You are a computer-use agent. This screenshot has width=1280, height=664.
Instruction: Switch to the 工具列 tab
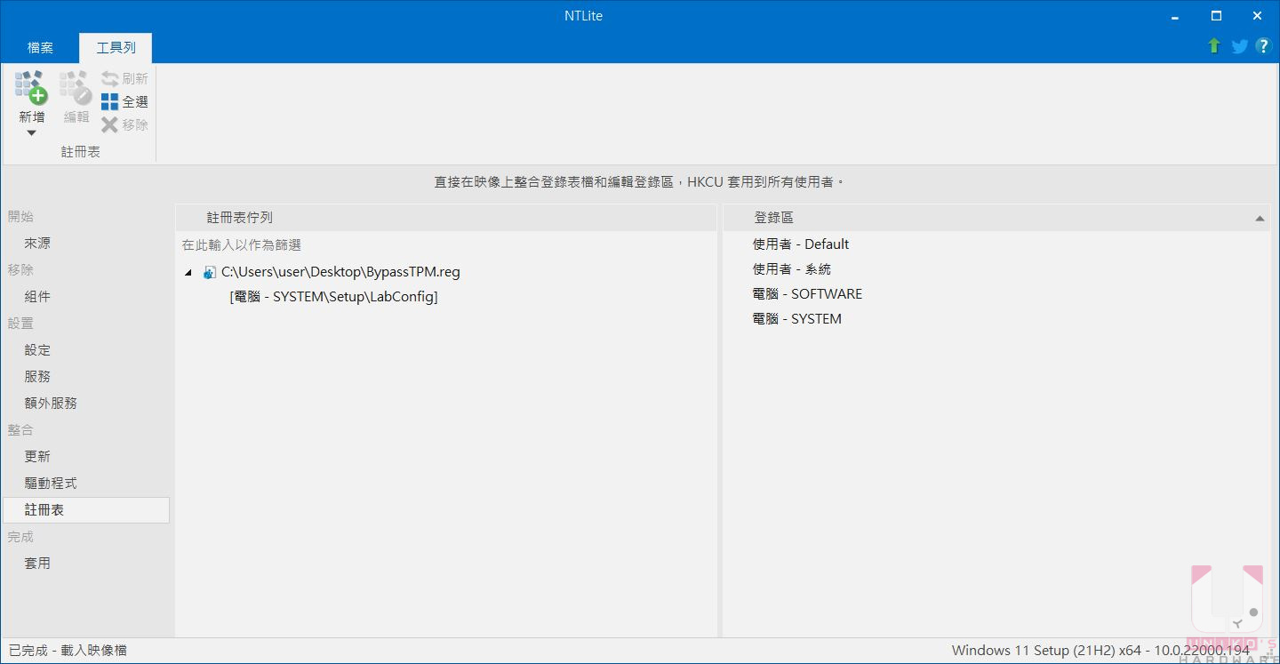(x=116, y=48)
